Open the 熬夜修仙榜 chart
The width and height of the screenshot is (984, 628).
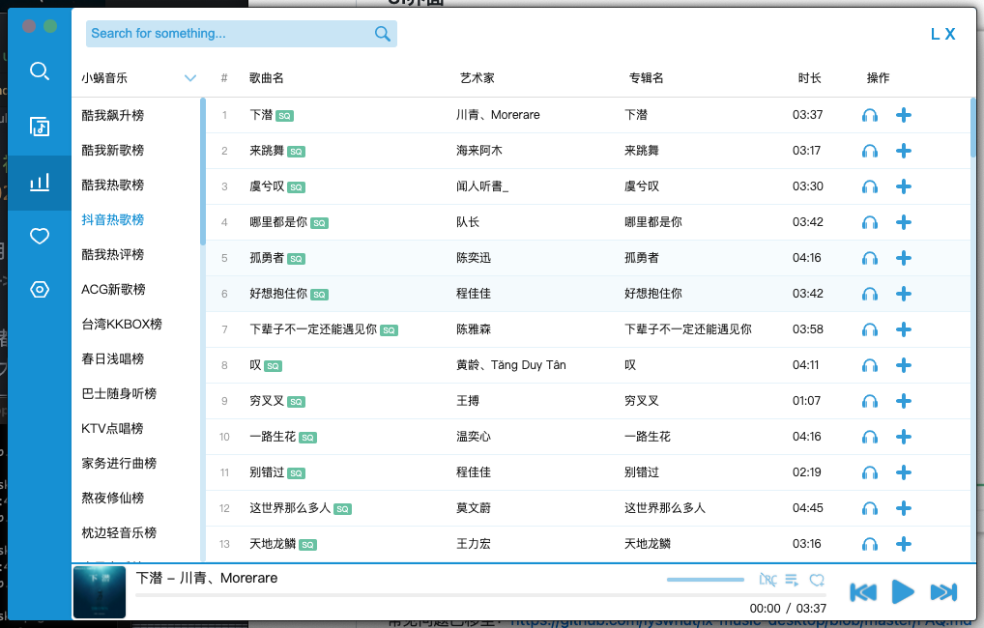pos(113,499)
